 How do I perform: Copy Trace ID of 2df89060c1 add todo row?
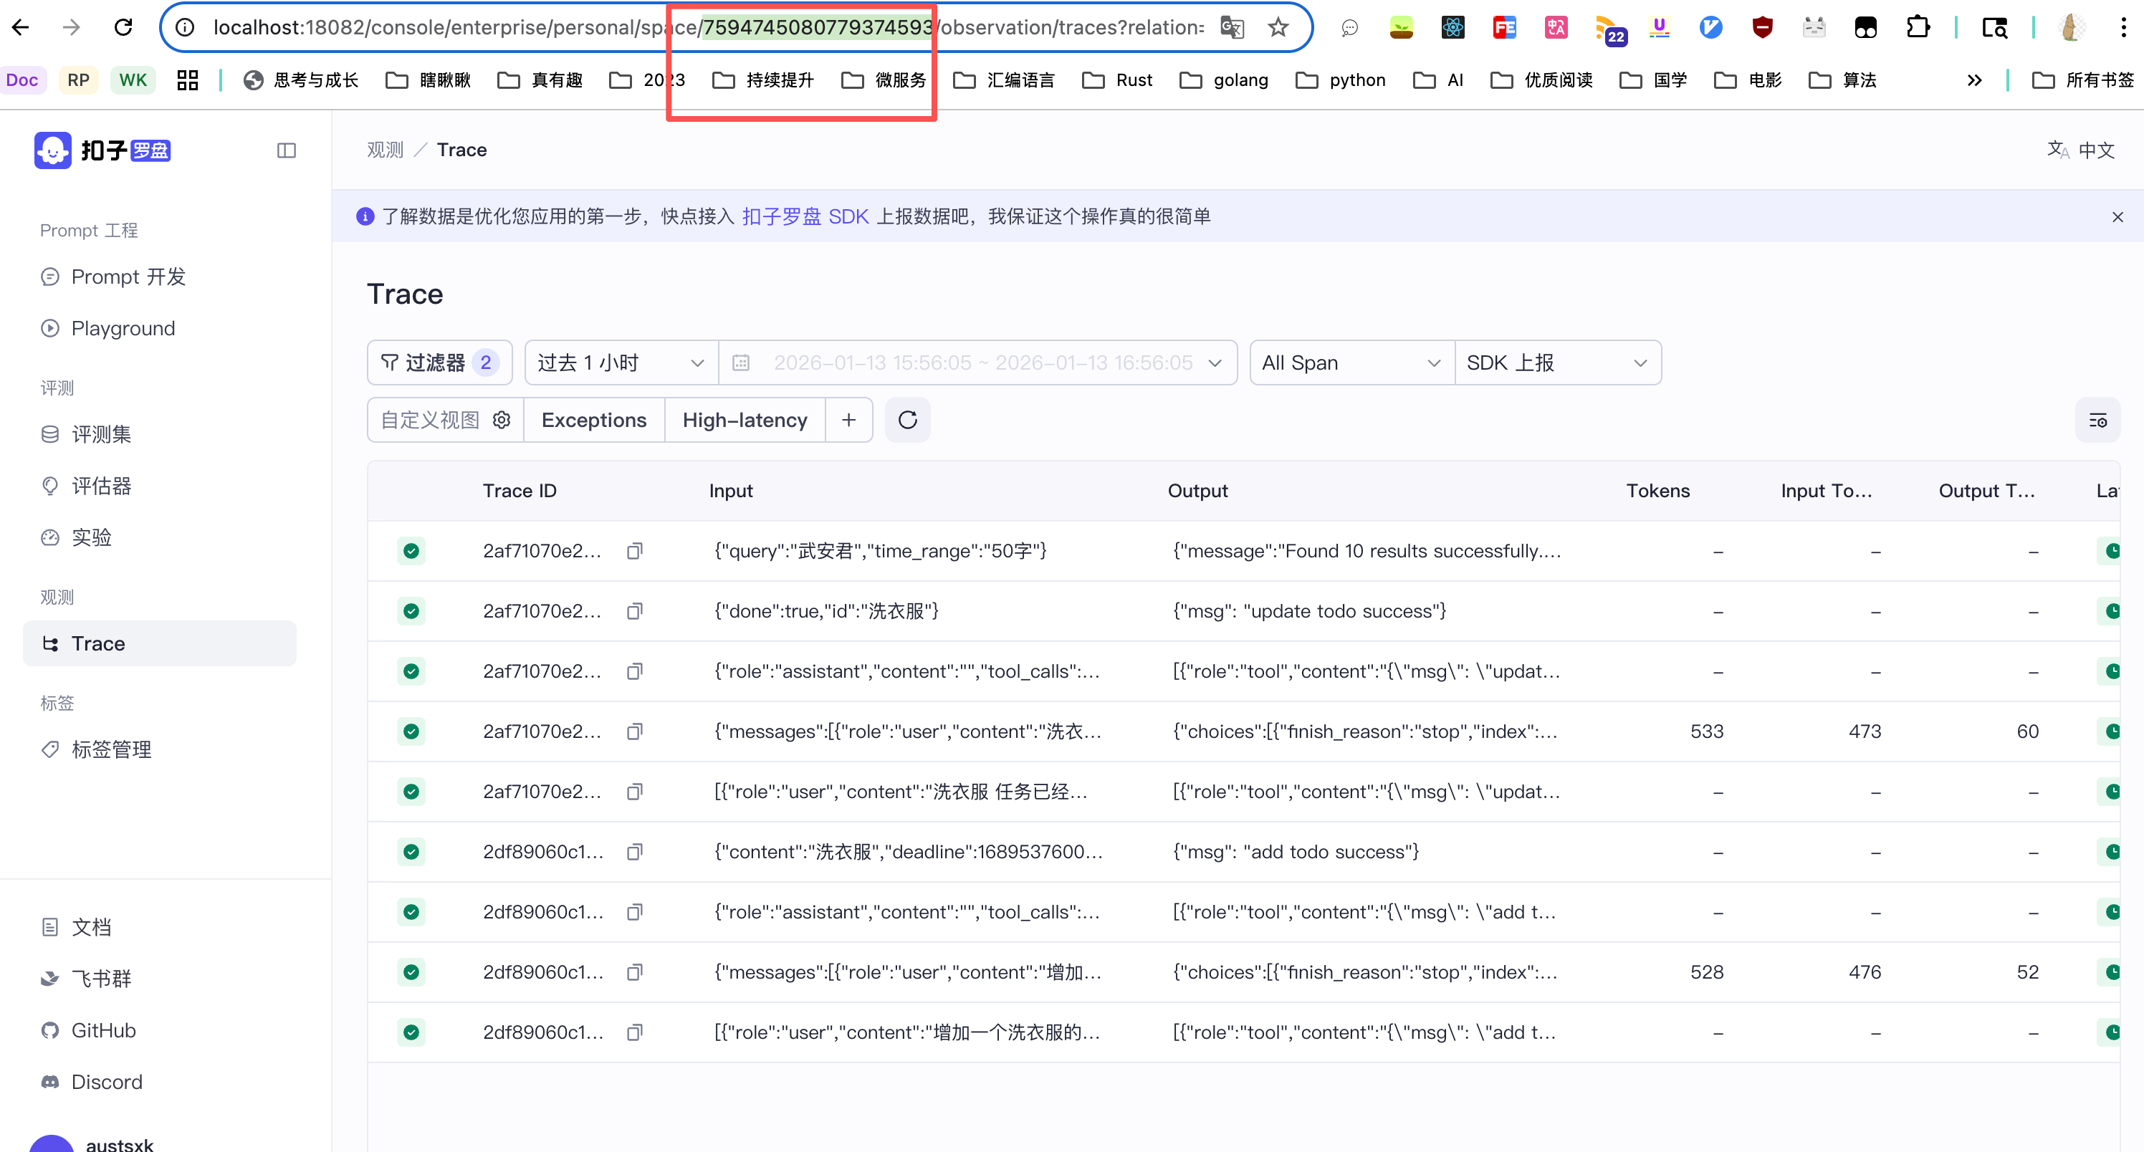[634, 852]
